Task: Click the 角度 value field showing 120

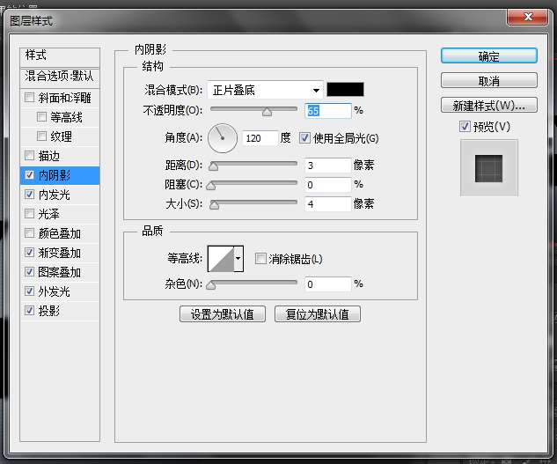Action: click(260, 138)
